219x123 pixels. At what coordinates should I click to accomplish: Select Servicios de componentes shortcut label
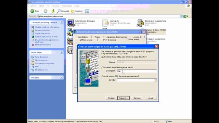click(156, 39)
